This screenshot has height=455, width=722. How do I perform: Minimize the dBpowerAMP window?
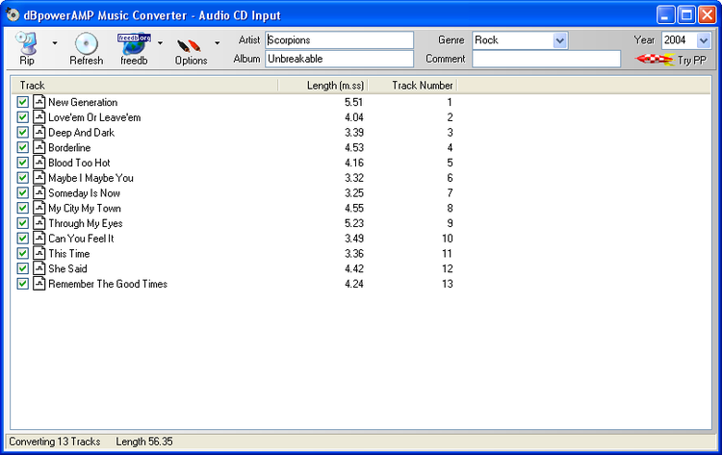[x=665, y=14]
